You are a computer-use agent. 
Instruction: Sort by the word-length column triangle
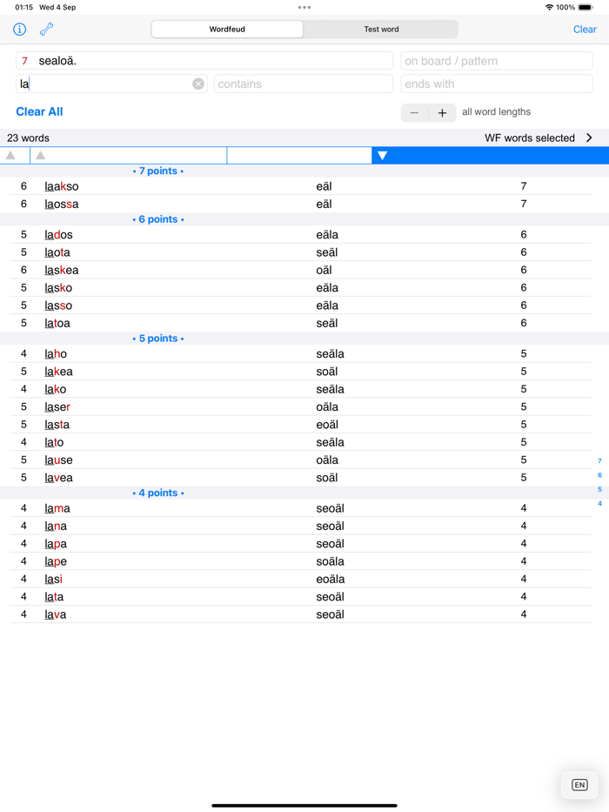point(10,156)
